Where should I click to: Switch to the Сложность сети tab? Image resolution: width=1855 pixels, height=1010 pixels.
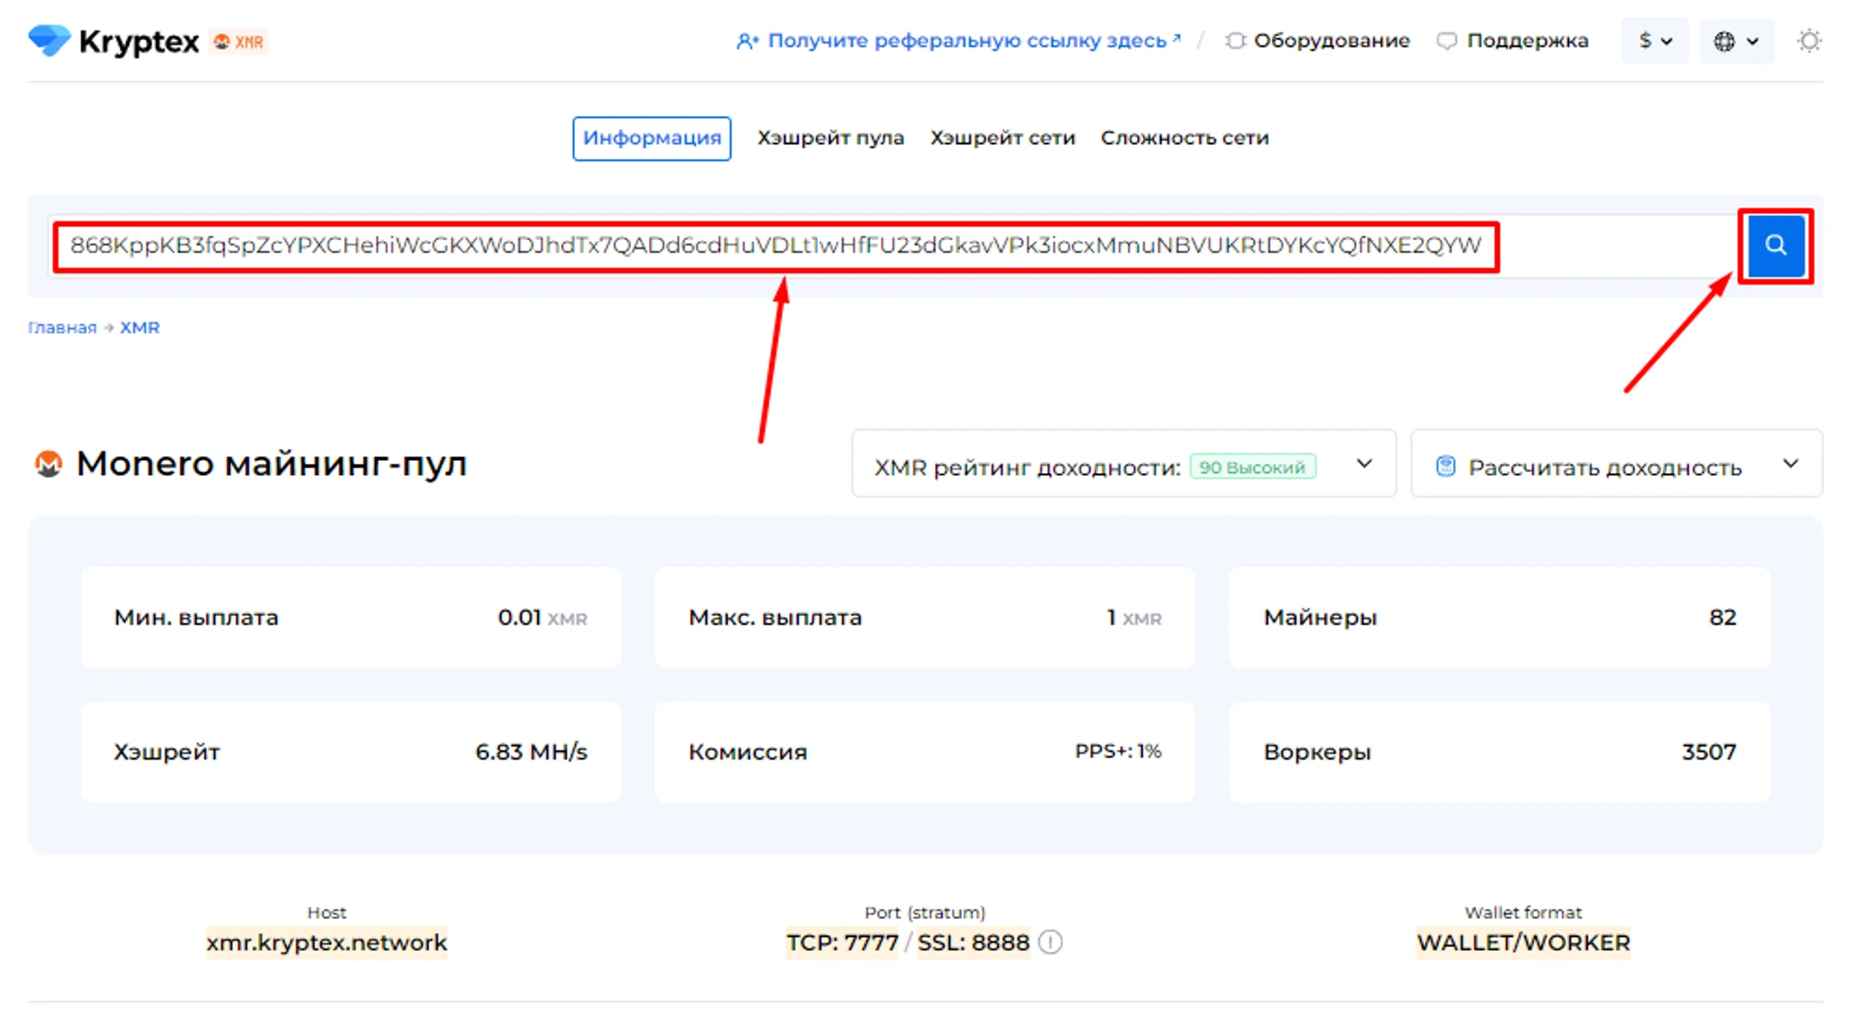pos(1184,137)
